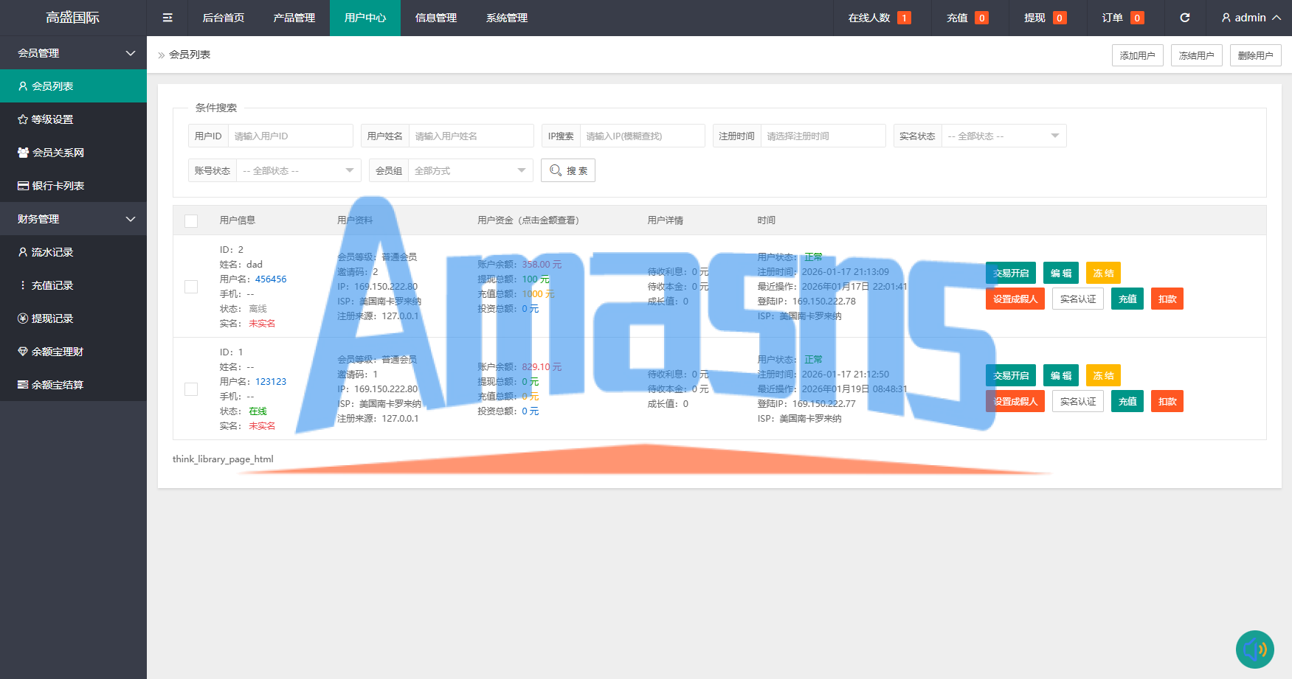
Task: Click 扣款 for user ID 2
Action: [x=1167, y=299]
